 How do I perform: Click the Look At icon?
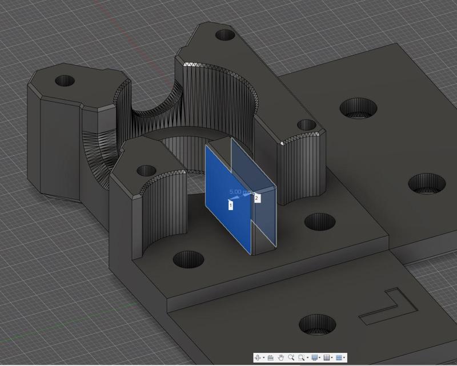tap(270, 357)
